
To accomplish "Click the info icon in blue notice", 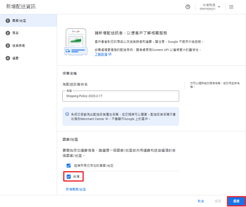I will [67, 114].
